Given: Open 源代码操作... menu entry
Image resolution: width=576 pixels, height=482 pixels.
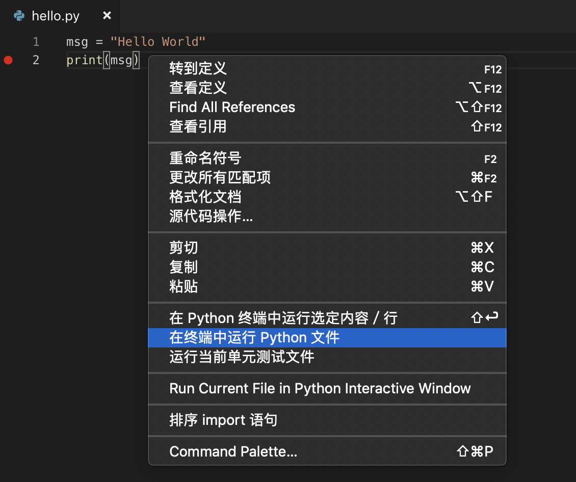Looking at the screenshot, I should tap(327, 216).
